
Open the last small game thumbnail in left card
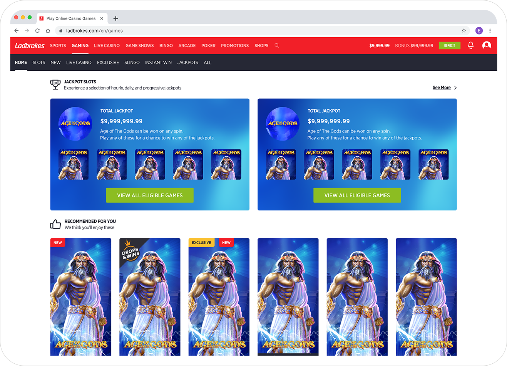[x=226, y=164]
